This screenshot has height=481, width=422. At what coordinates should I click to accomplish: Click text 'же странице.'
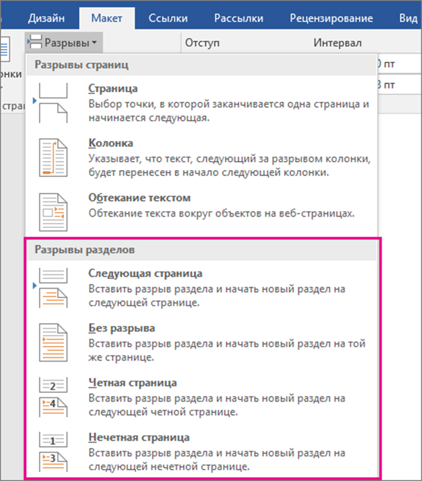coord(121,357)
